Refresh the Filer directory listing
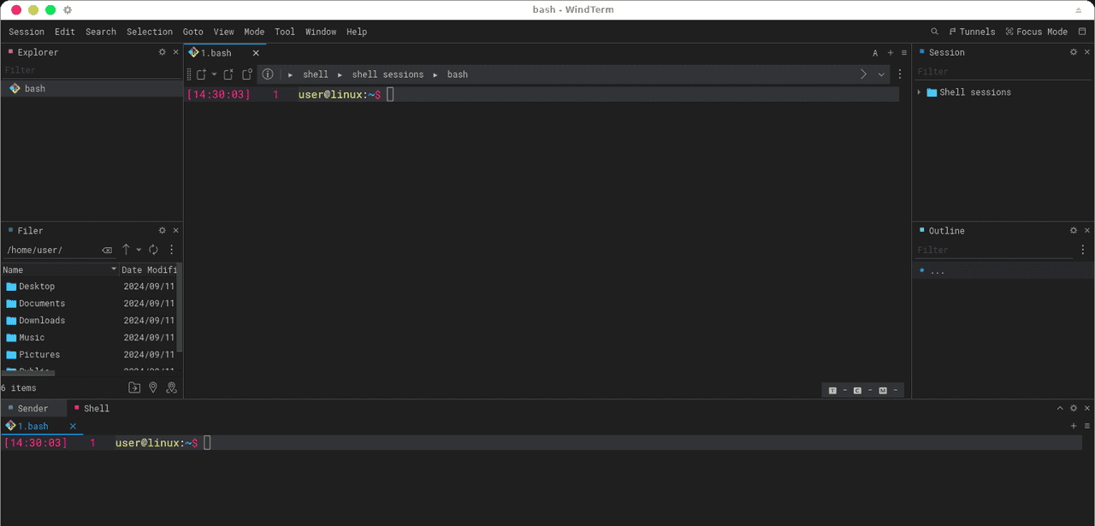The image size is (1095, 526). pyautogui.click(x=153, y=250)
